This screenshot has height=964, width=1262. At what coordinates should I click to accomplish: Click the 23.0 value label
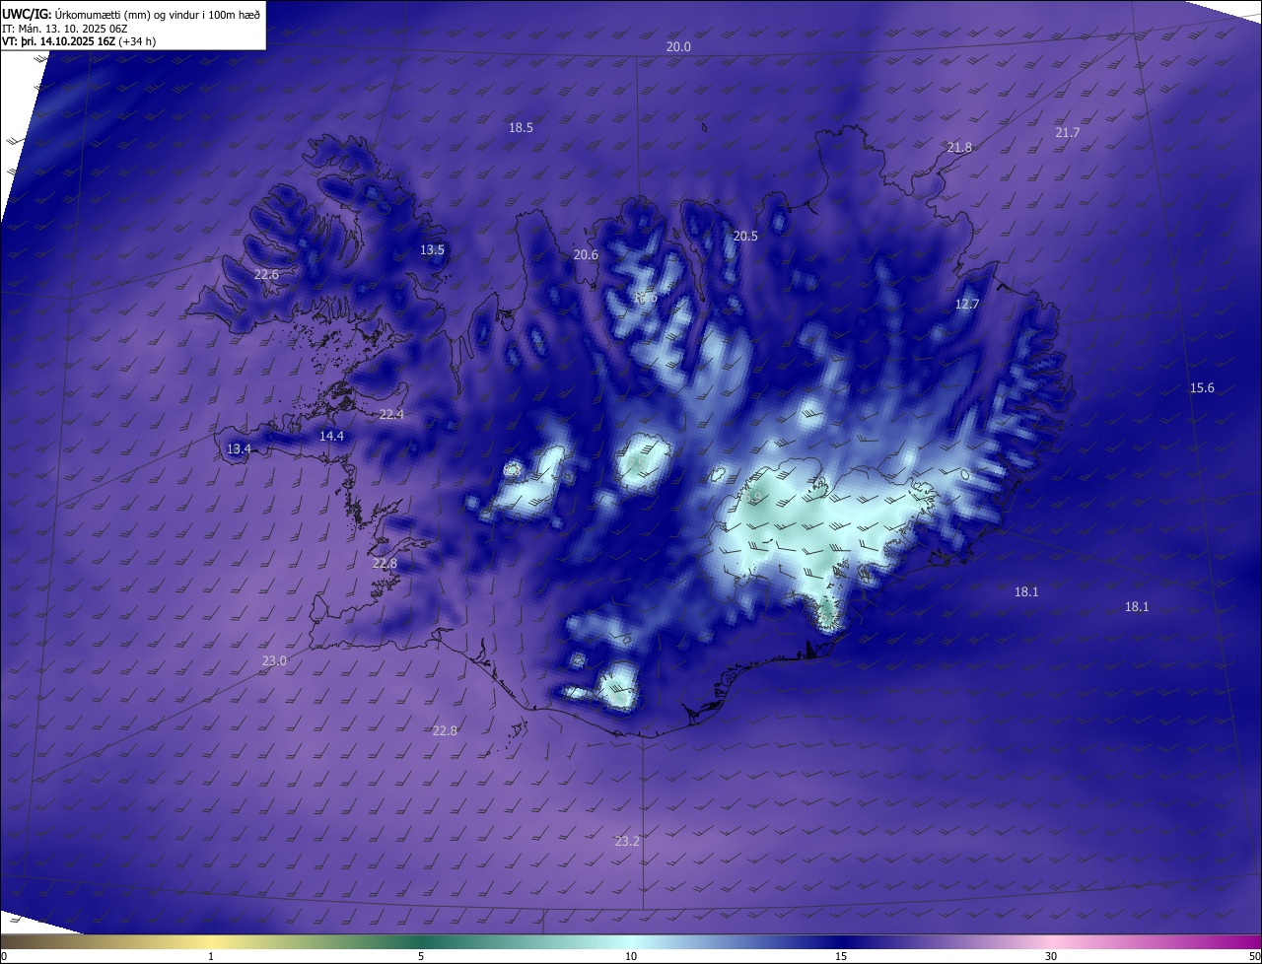[x=274, y=661]
